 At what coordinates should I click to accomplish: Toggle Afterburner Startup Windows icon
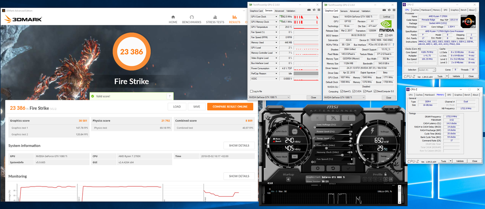click(288, 179)
